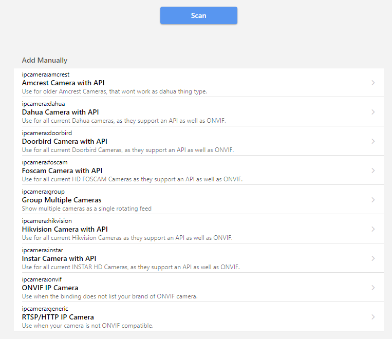Choose Hikvision Camera with API

(65, 229)
